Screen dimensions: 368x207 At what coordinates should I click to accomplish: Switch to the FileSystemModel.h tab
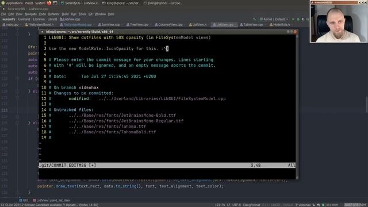pyautogui.click(x=40, y=24)
